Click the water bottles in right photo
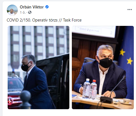This screenshot has width=136, height=116. click(90, 89)
